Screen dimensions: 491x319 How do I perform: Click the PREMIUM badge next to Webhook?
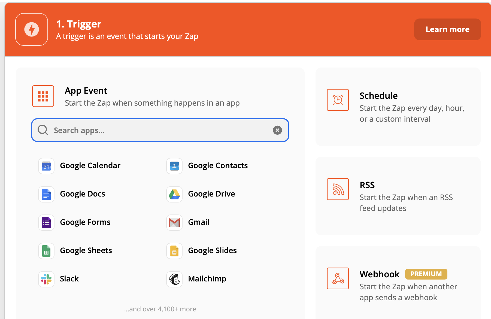click(426, 274)
